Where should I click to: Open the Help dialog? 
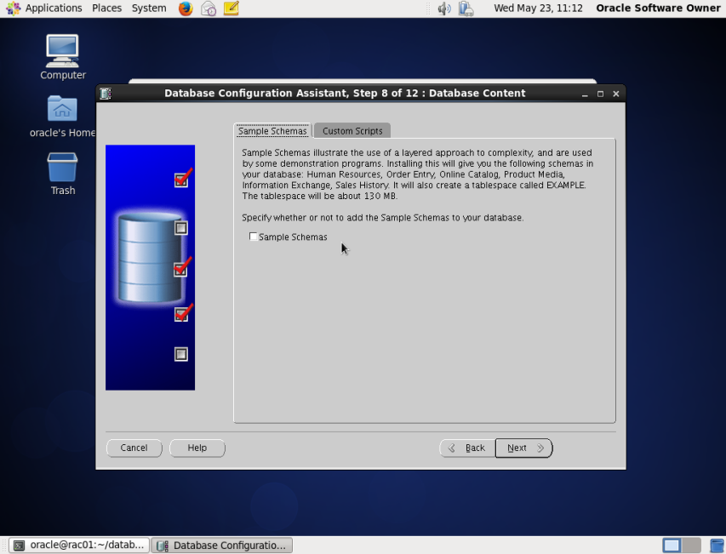pyautogui.click(x=197, y=448)
